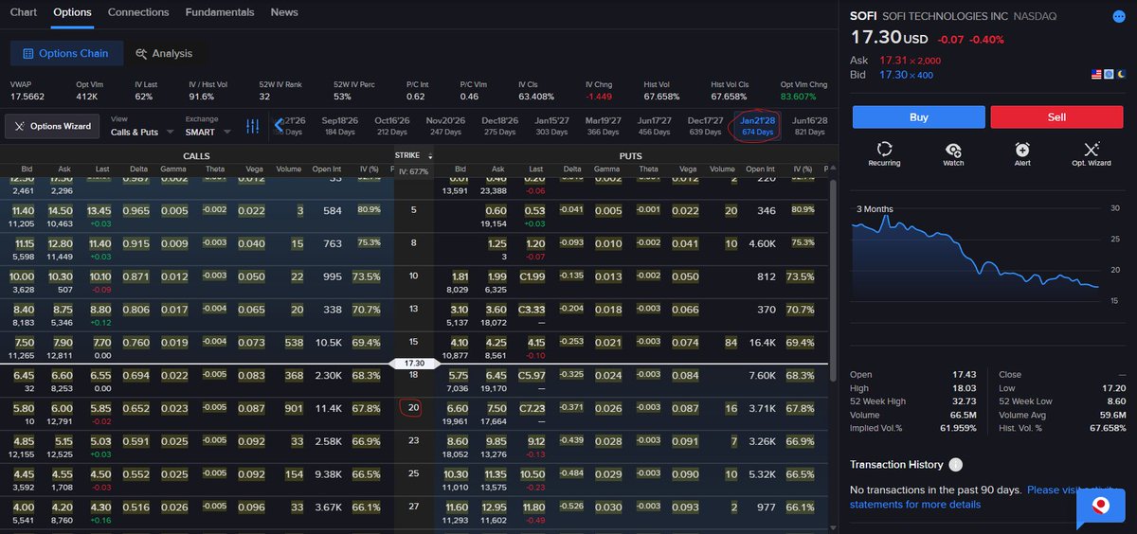The width and height of the screenshot is (1137, 534).
Task: Go to the News tab
Action: coord(284,12)
